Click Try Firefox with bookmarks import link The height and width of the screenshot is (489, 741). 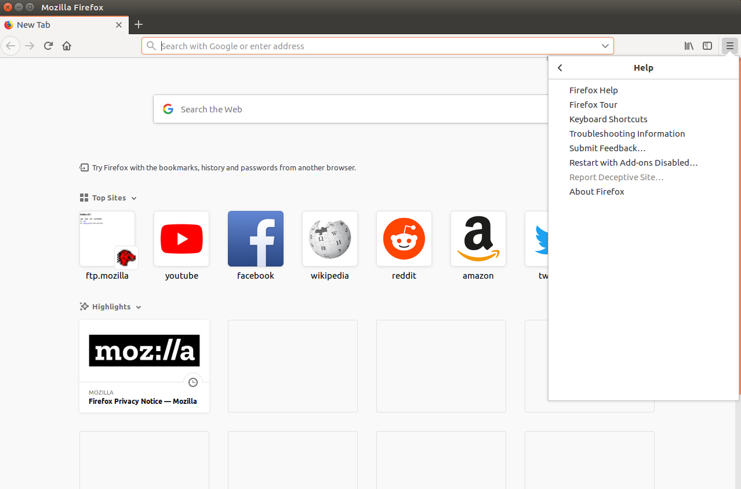(x=224, y=167)
